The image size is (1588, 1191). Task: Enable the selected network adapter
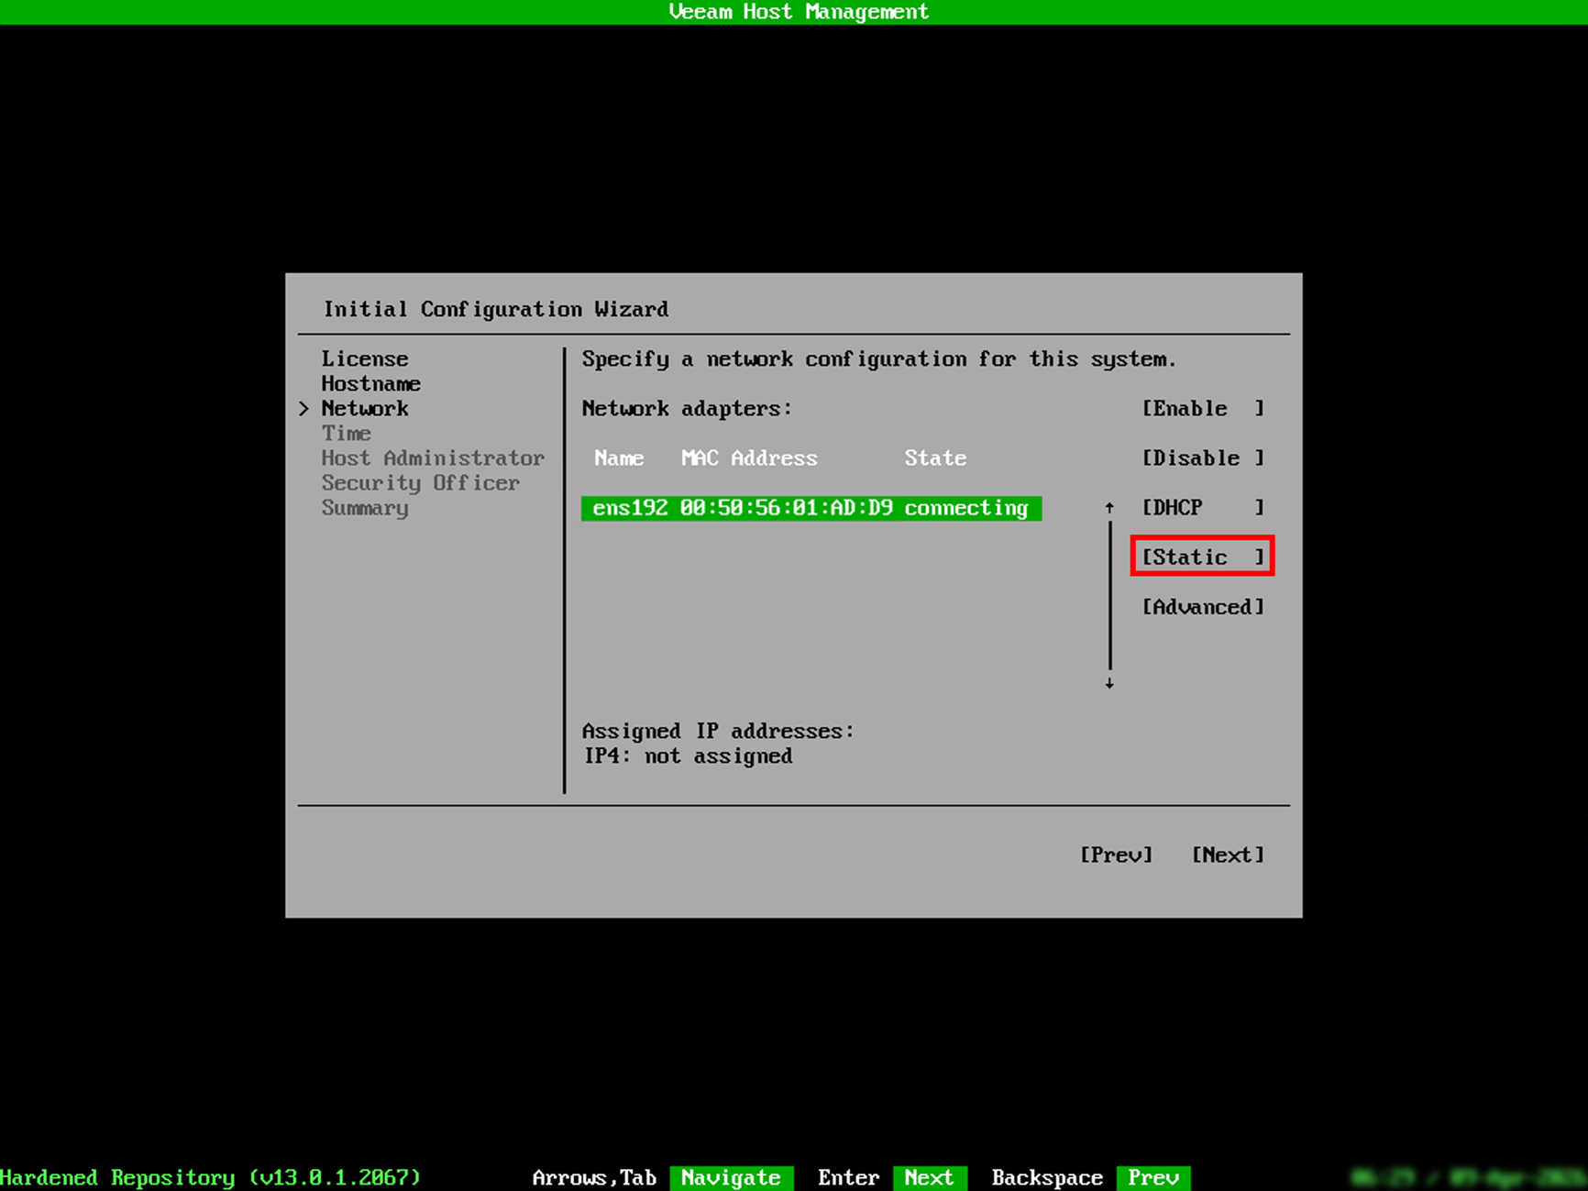[1201, 408]
